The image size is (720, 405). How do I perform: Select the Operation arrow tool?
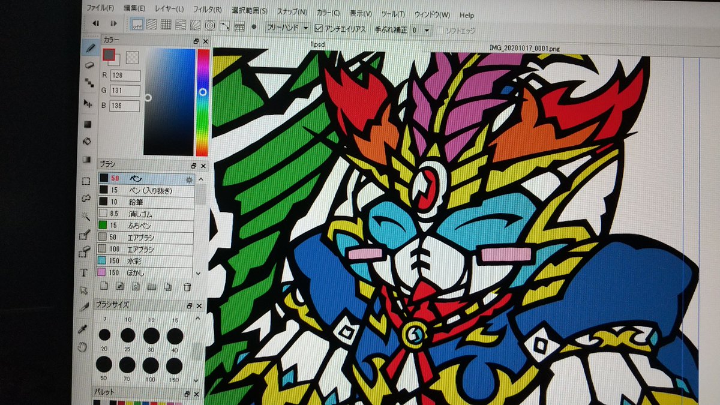point(83,291)
